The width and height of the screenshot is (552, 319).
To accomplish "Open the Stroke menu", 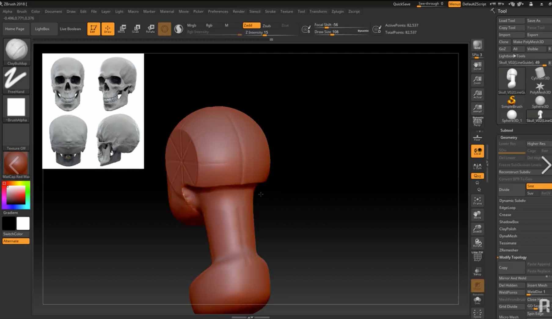I will click(270, 11).
